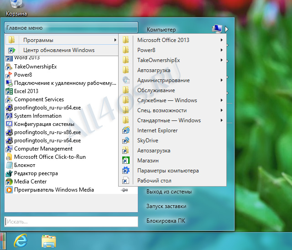Click the System Information icon

[x=9, y=116]
